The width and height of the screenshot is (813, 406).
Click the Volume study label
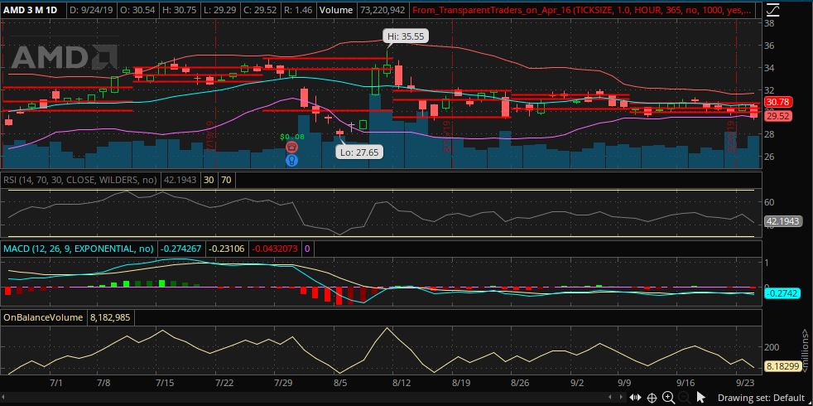[336, 10]
